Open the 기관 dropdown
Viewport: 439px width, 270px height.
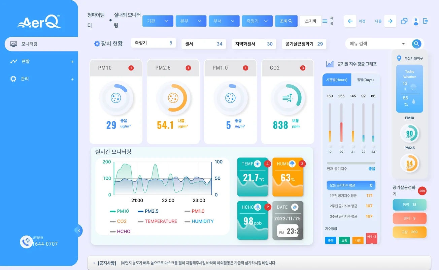(x=158, y=21)
